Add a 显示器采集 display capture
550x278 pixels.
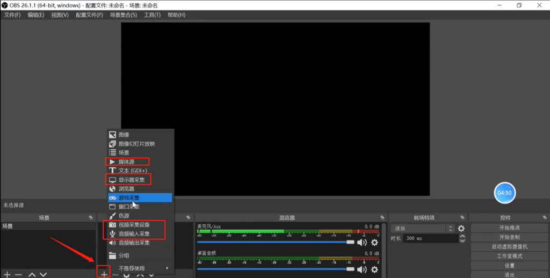pyautogui.click(x=140, y=179)
